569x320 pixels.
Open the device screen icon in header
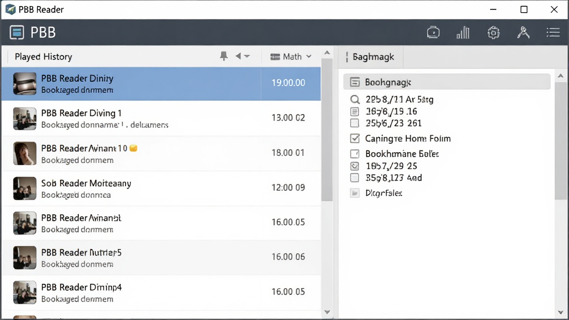click(433, 33)
